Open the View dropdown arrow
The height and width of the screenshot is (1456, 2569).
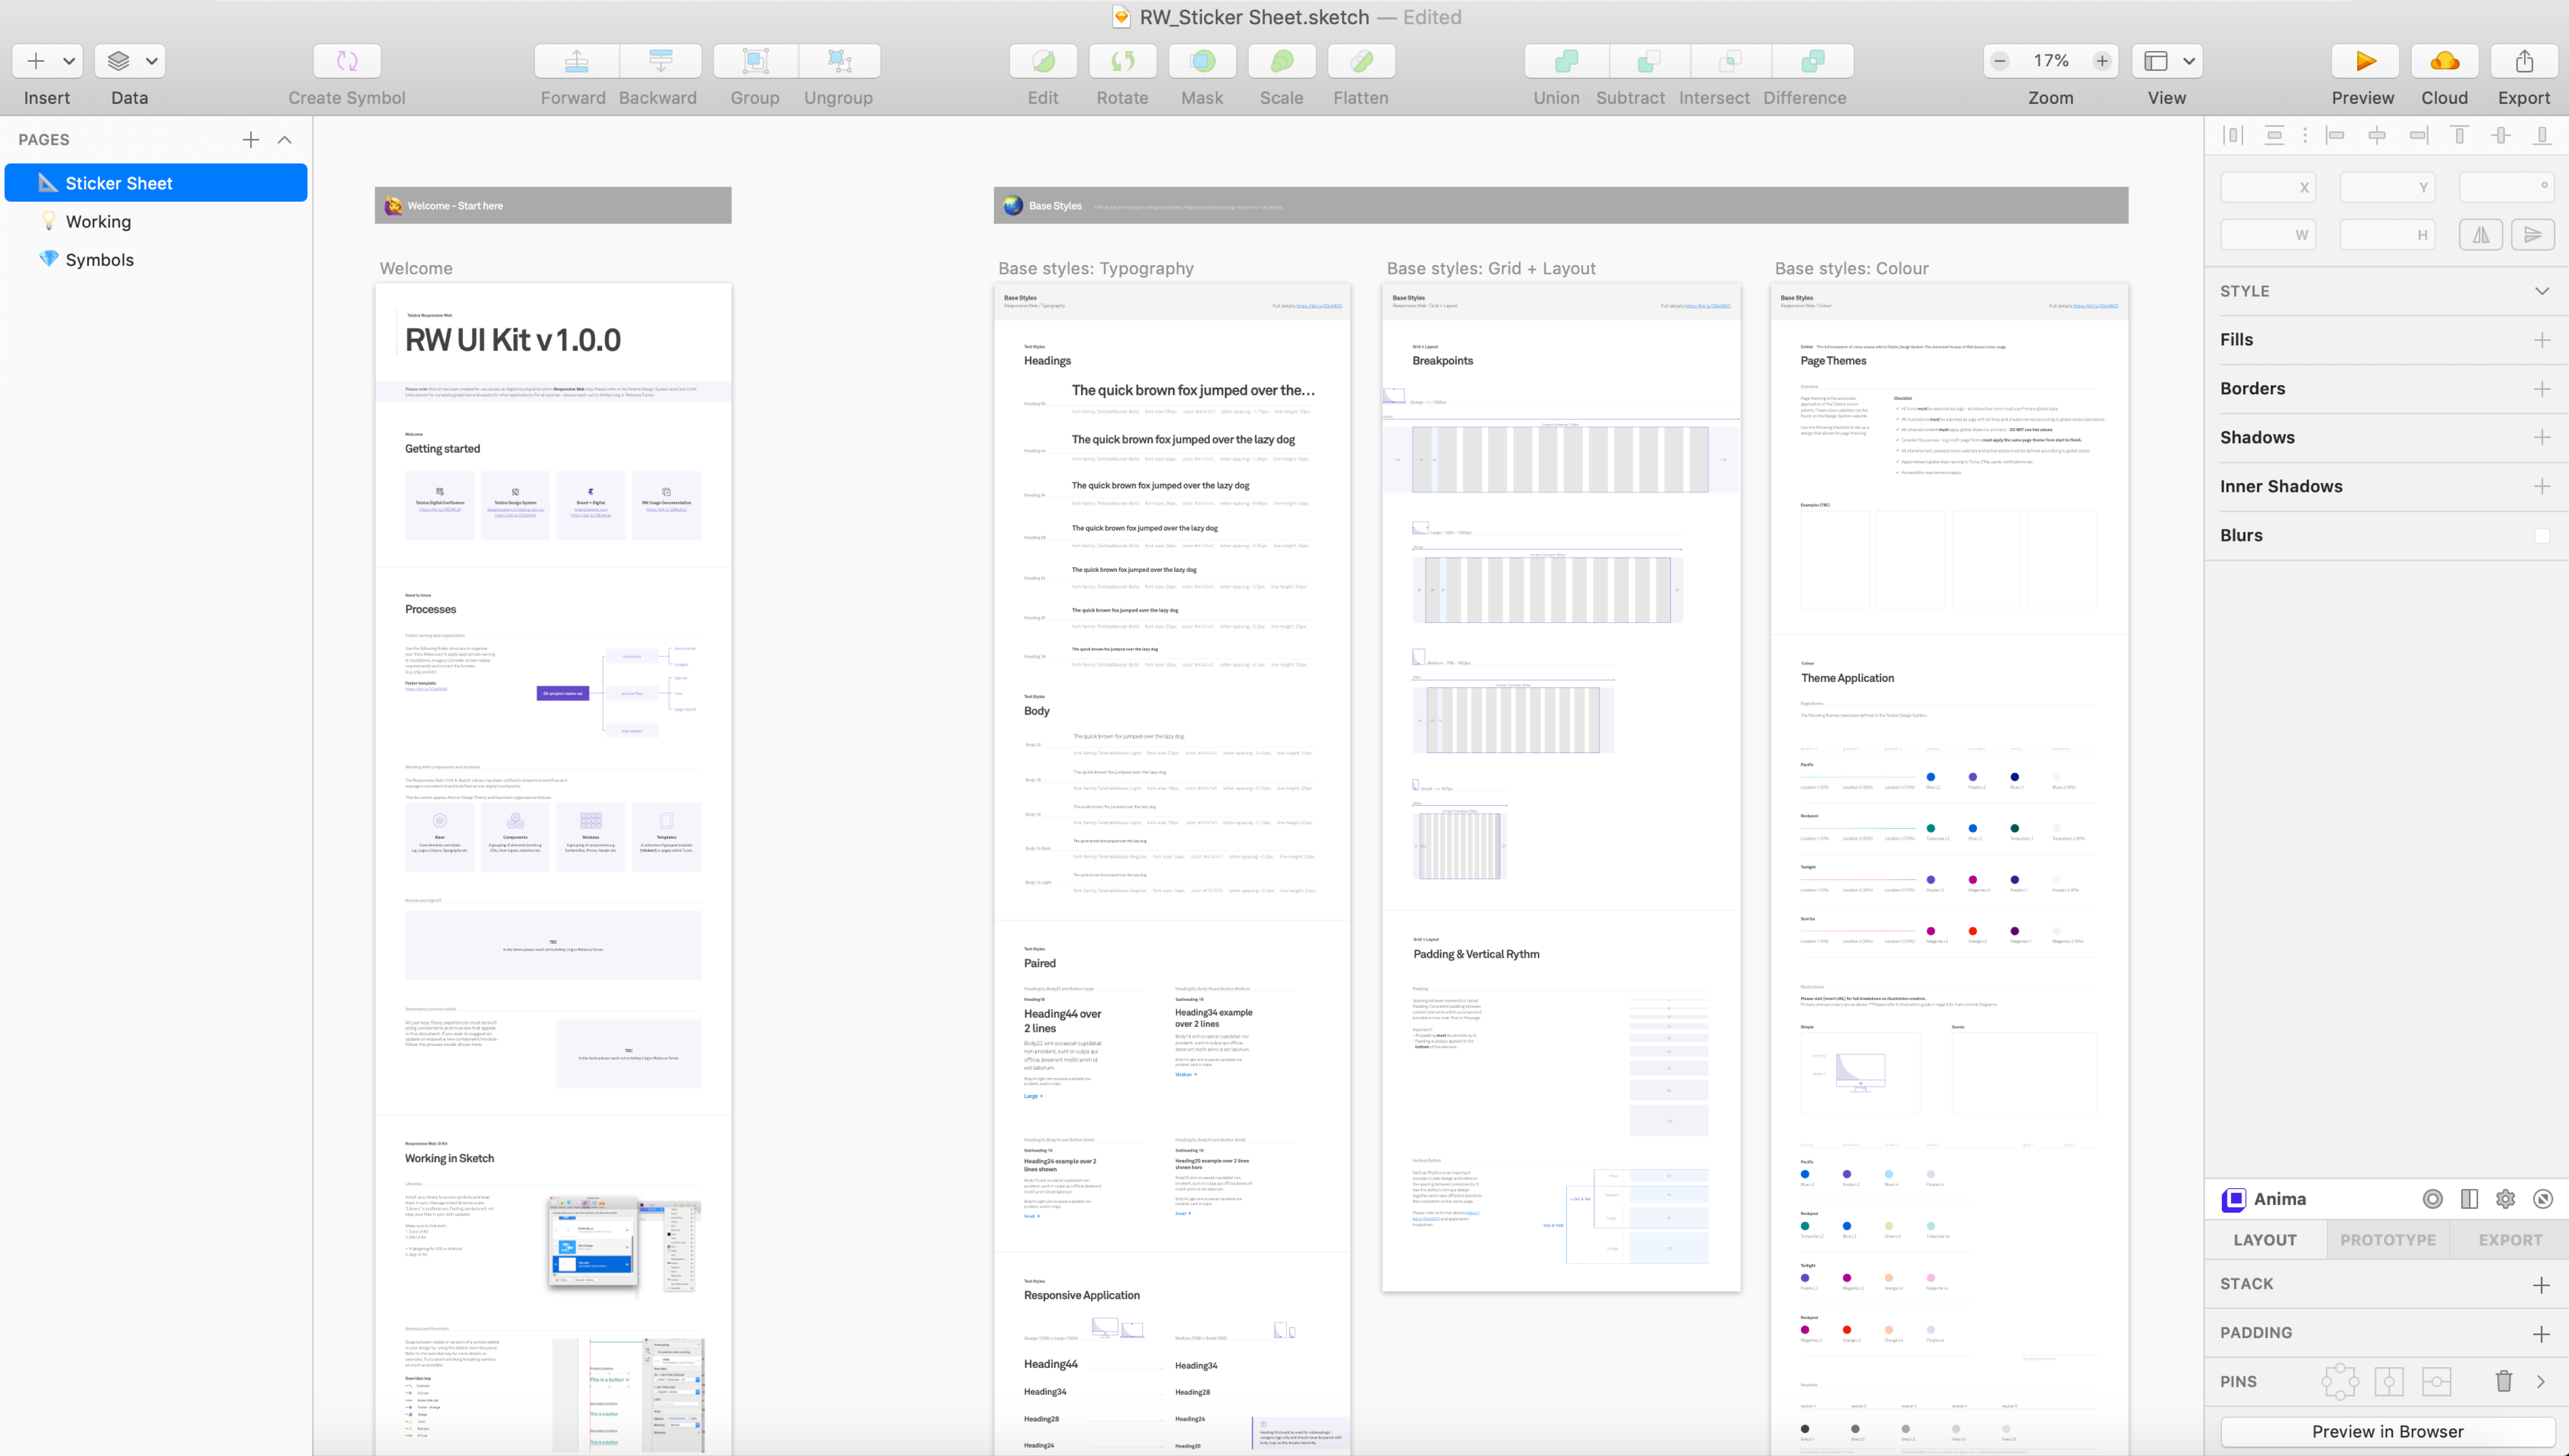(2189, 61)
